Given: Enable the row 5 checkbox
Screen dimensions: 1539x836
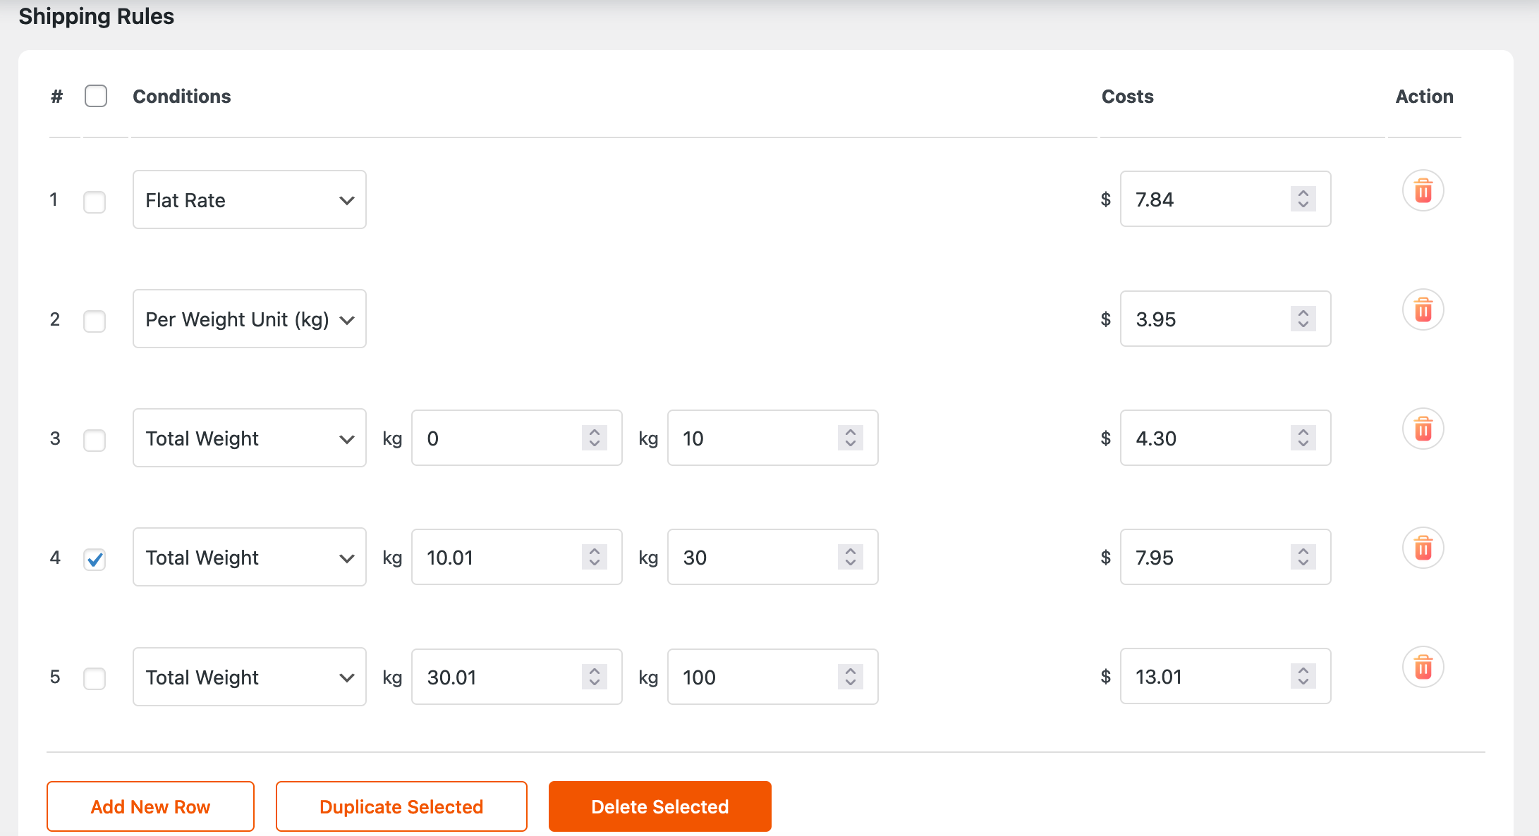Looking at the screenshot, I should click(x=95, y=679).
